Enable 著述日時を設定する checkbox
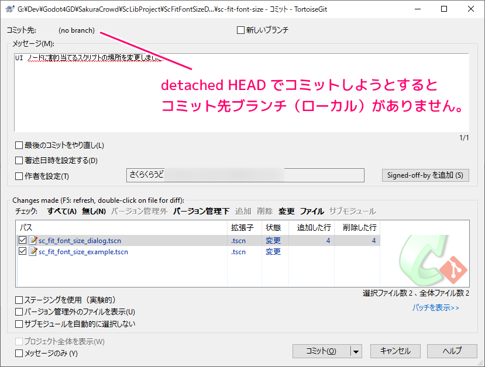The width and height of the screenshot is (485, 367). [19, 160]
